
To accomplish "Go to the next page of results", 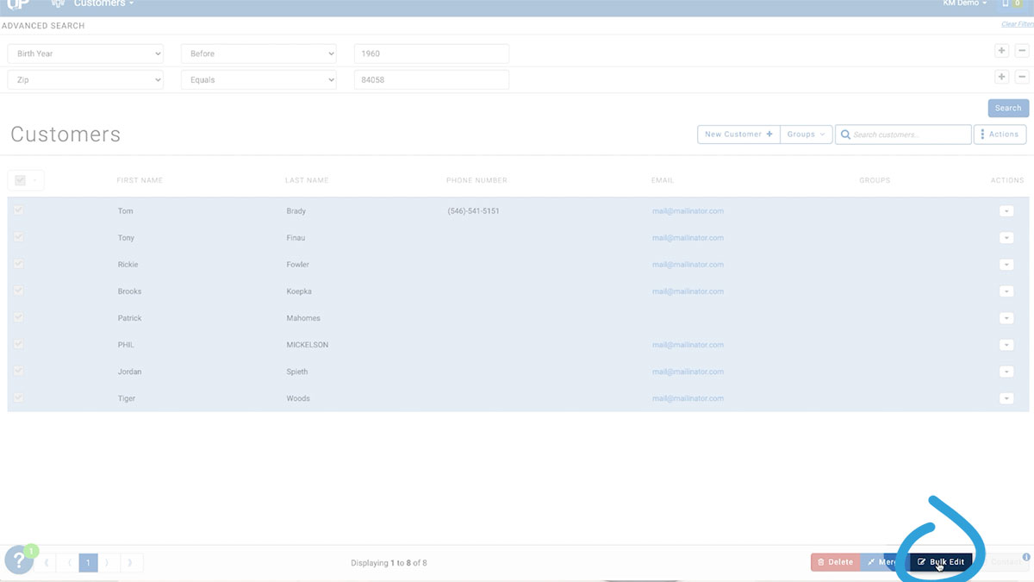I will point(109,563).
